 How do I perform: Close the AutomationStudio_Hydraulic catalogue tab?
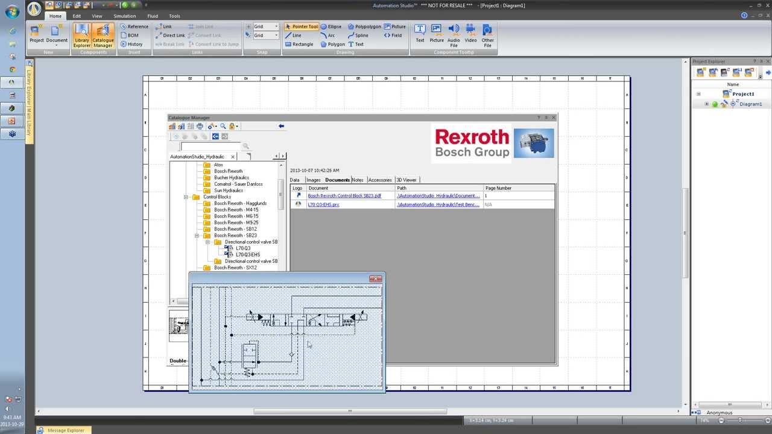233,157
